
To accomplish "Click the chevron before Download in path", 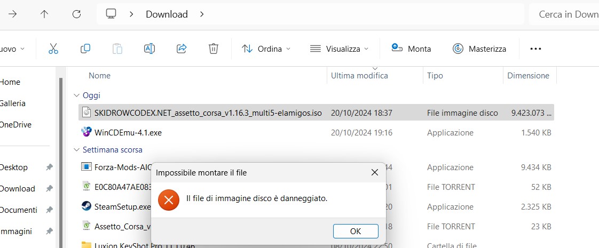I will click(131, 14).
